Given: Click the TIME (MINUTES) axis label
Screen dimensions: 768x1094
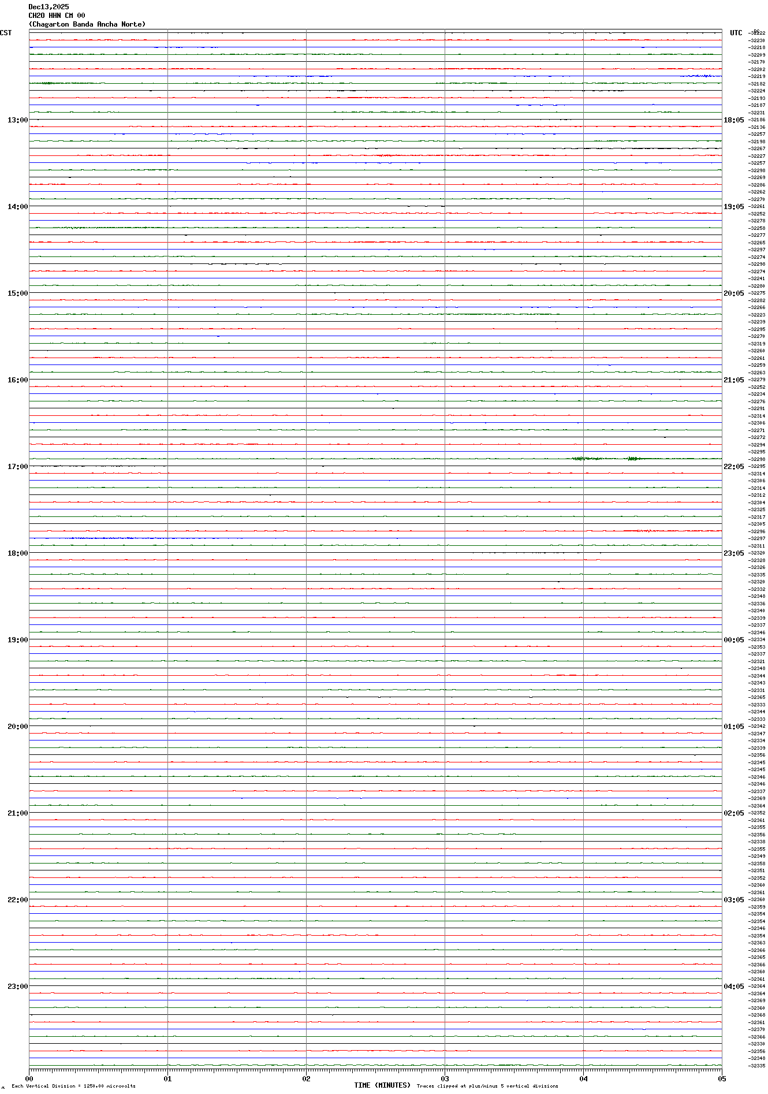Looking at the screenshot, I should click(382, 1085).
